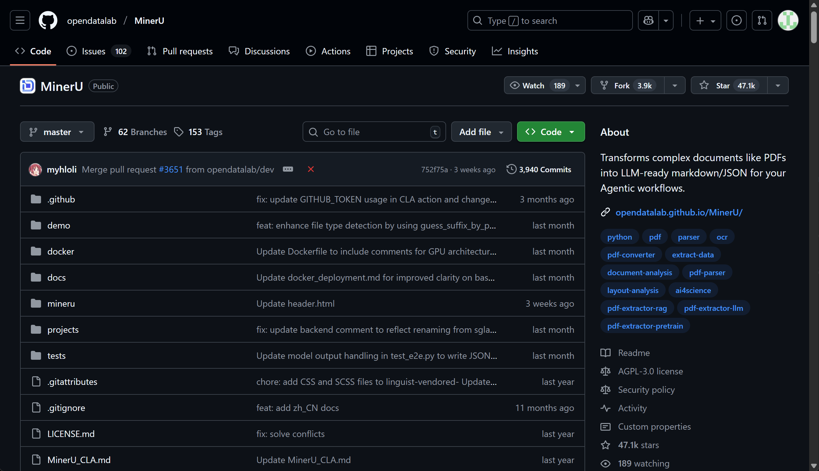Image resolution: width=819 pixels, height=471 pixels.
Task: Click the failed status red X icon
Action: coord(311,169)
